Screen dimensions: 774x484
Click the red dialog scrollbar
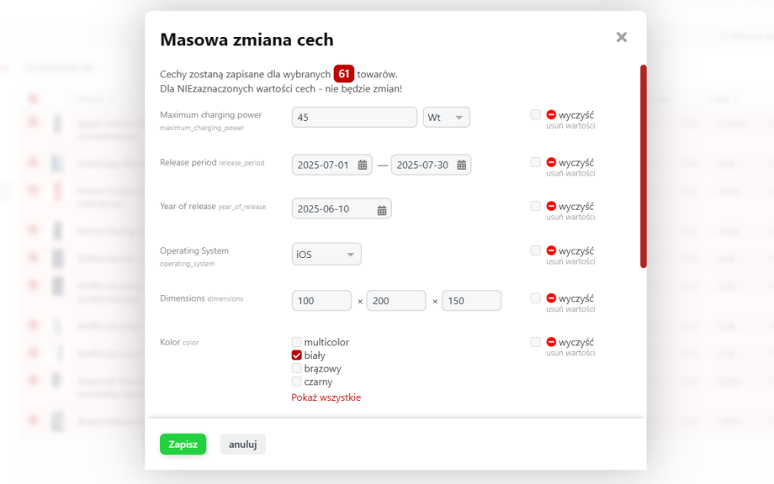[643, 166]
